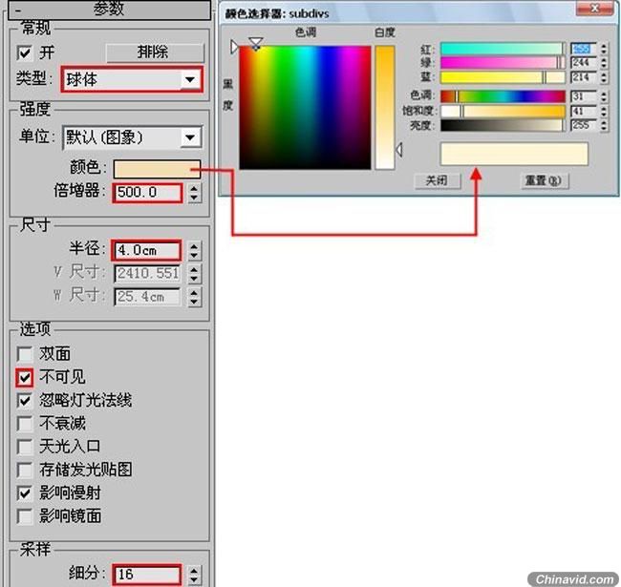Screen dimensions: 621x587
Task: Adjust the 蓝 blue slider bar
Action: coord(503,76)
